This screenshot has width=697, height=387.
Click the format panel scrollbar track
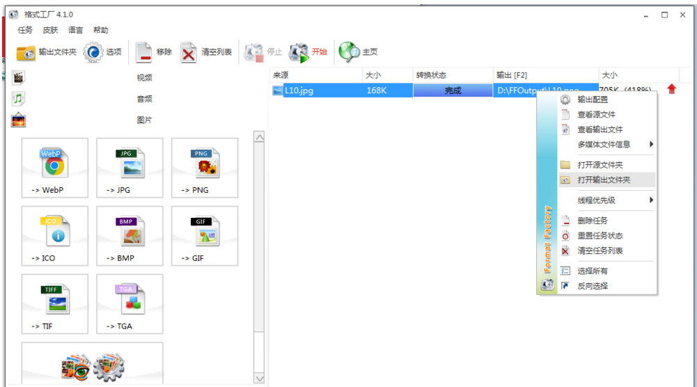[x=259, y=258]
